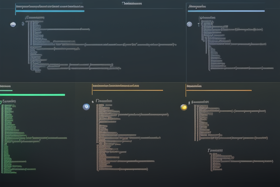Click the yellow circular icon in the bottom-right panel
This screenshot has height=187, width=280.
[184, 107]
